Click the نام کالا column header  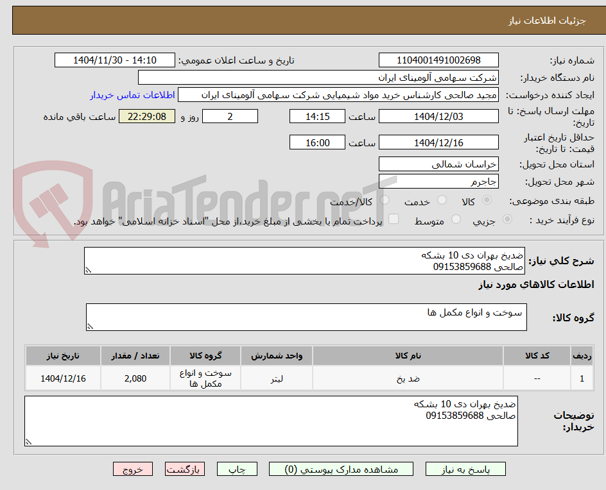(x=408, y=355)
